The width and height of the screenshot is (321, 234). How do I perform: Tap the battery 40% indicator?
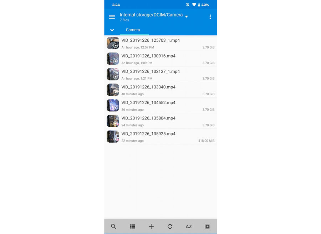pos(203,5)
